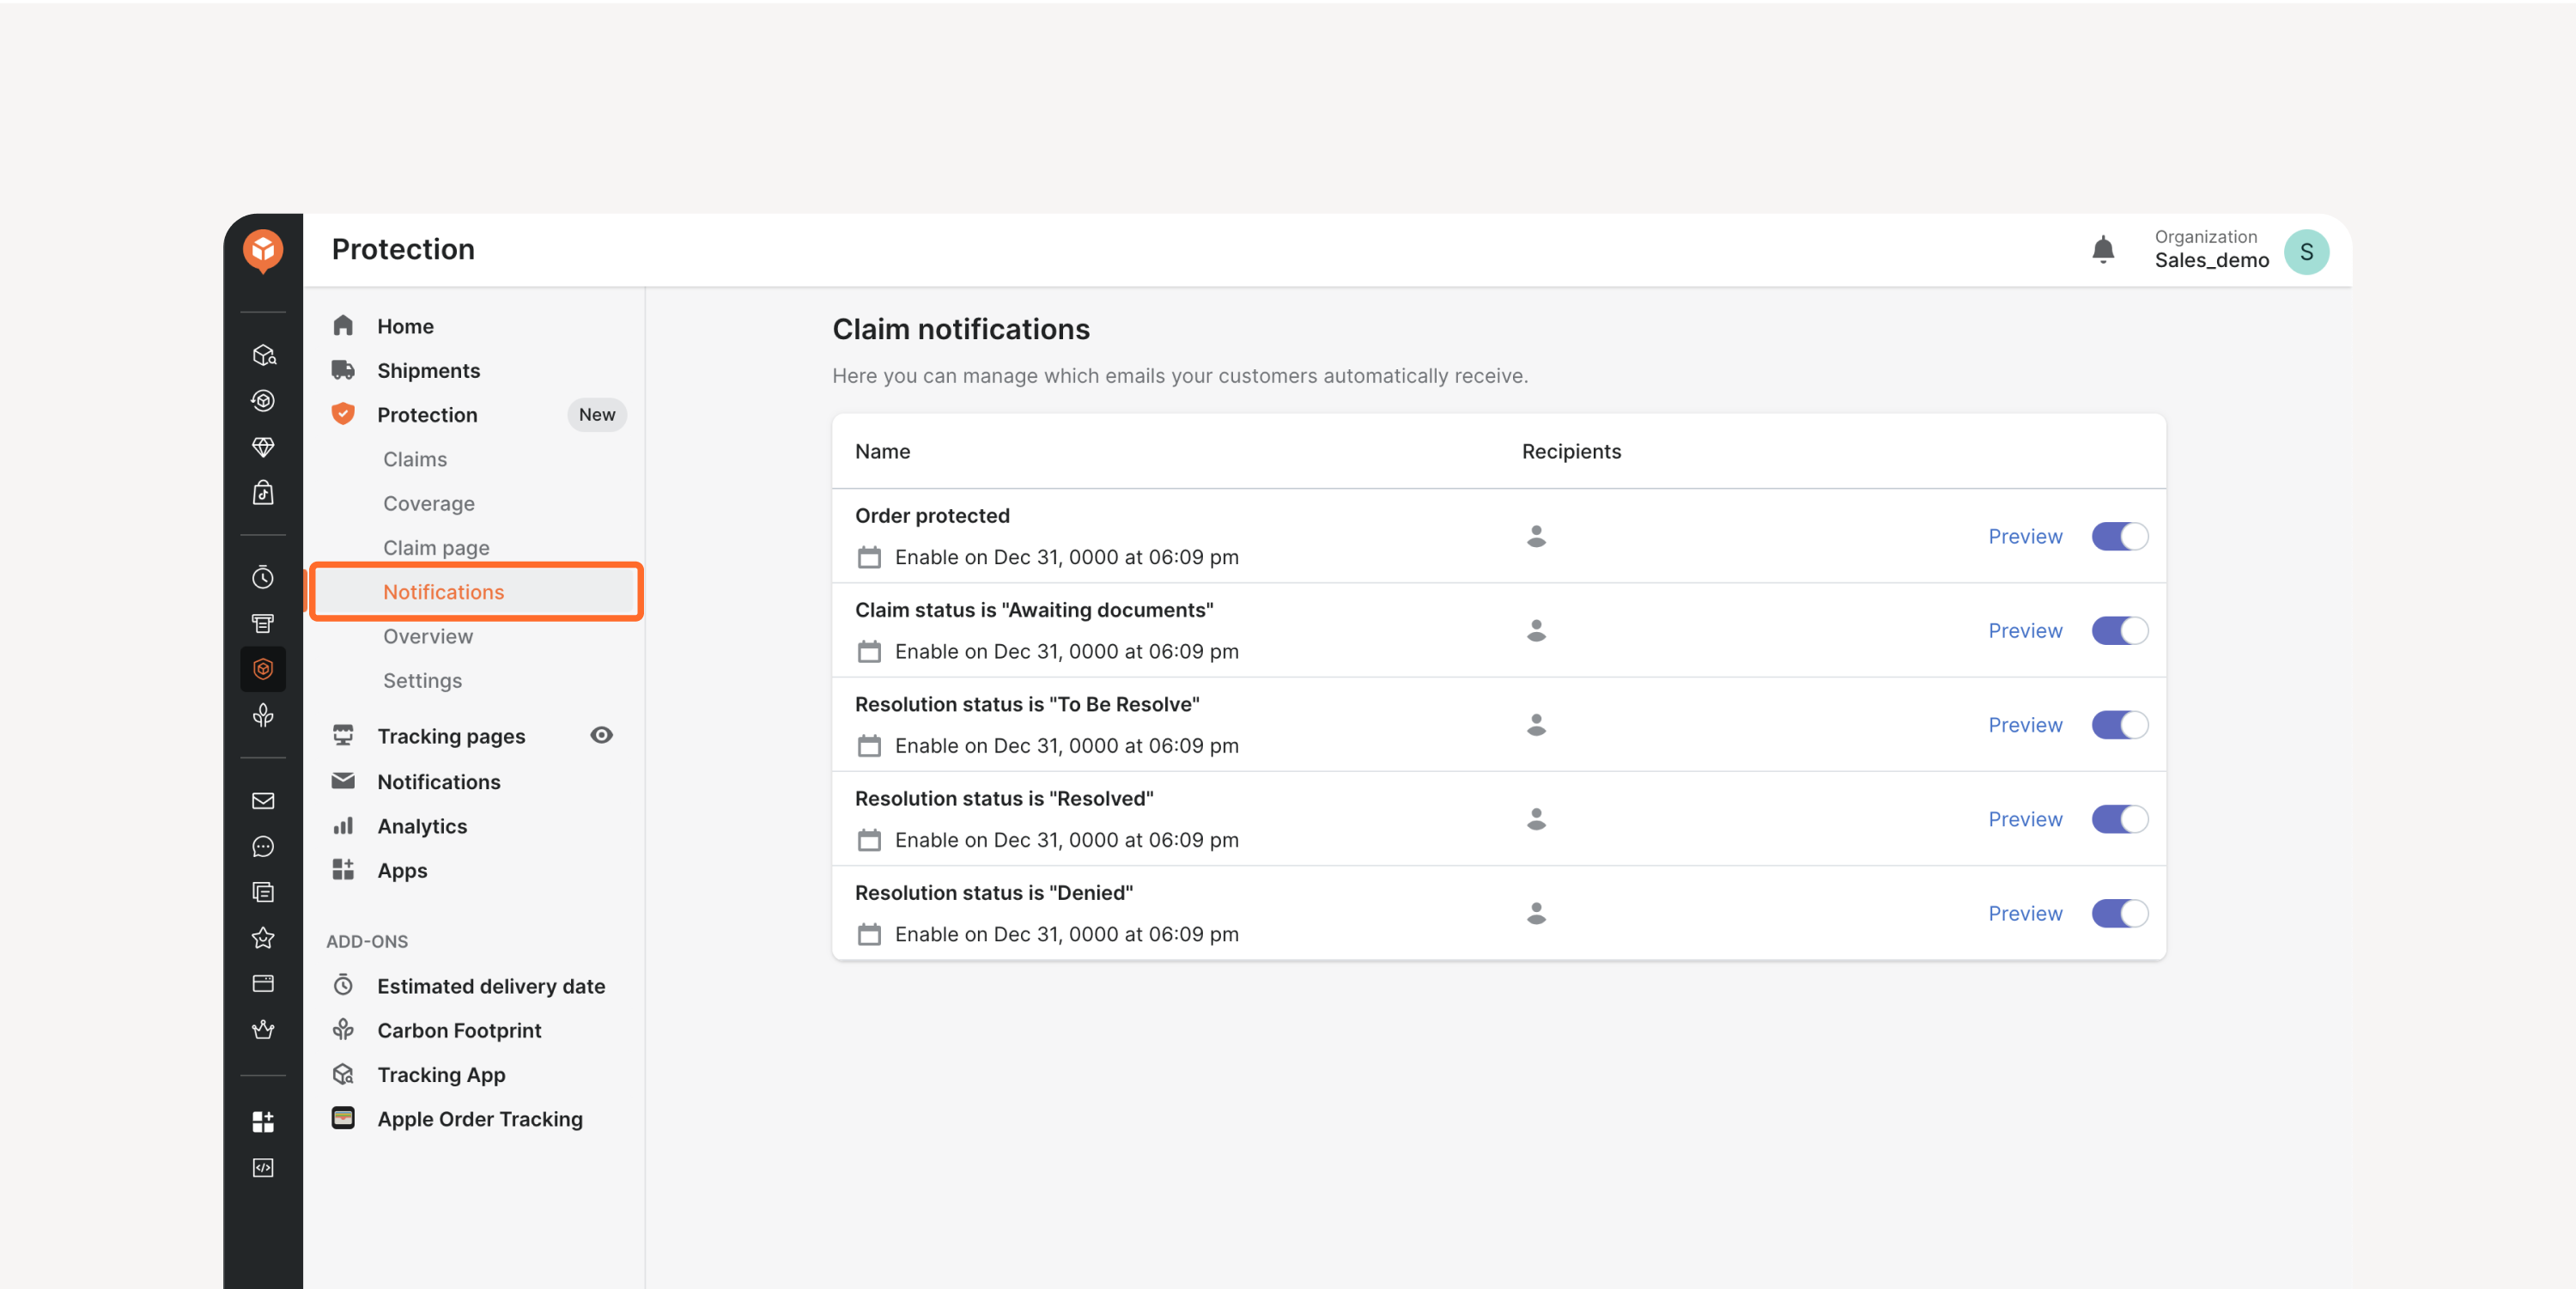
Task: Click the printer-like icon below stopwatch in sidebar
Action: click(263, 623)
